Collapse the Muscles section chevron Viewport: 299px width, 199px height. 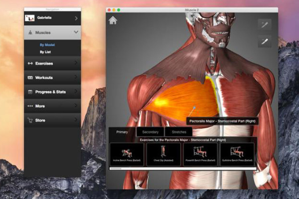pyautogui.click(x=76, y=33)
